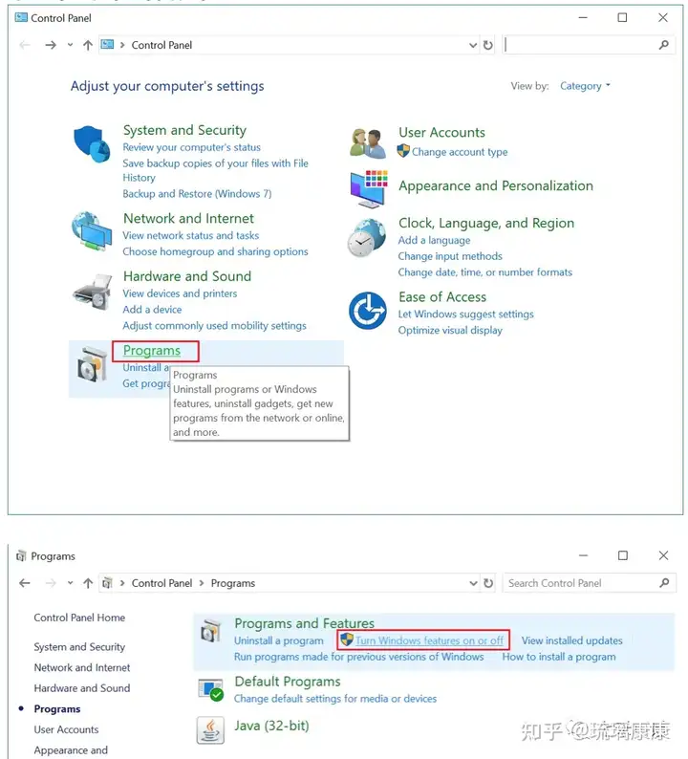Open User Accounts people icon

pyautogui.click(x=368, y=143)
